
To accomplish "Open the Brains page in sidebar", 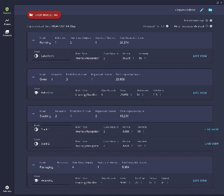I will [x=7, y=22].
